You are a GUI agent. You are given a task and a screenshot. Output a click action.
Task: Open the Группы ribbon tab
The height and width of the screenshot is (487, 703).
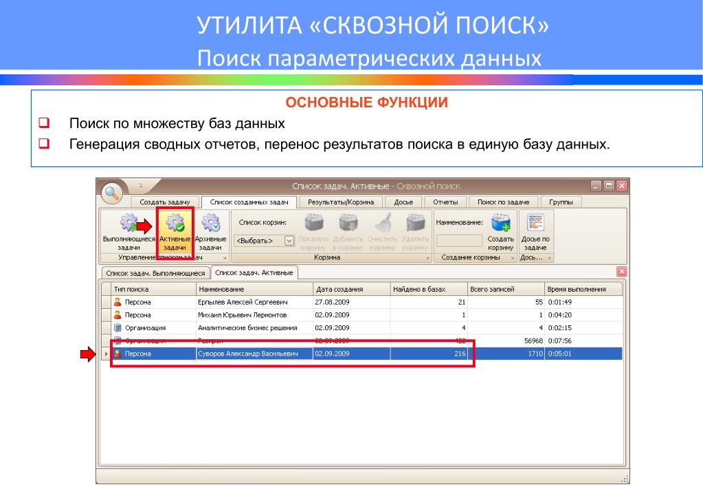tap(561, 202)
